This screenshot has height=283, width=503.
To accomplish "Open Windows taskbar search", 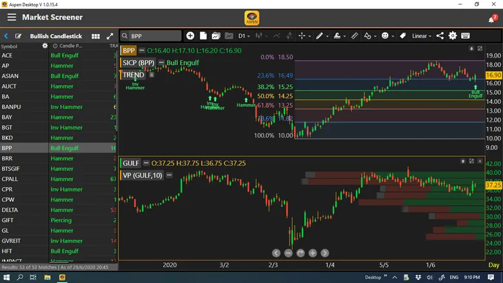I will pyautogui.click(x=19, y=277).
